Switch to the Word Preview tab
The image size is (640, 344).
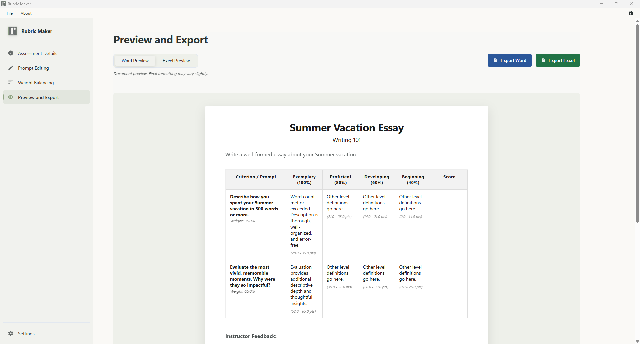tap(135, 61)
